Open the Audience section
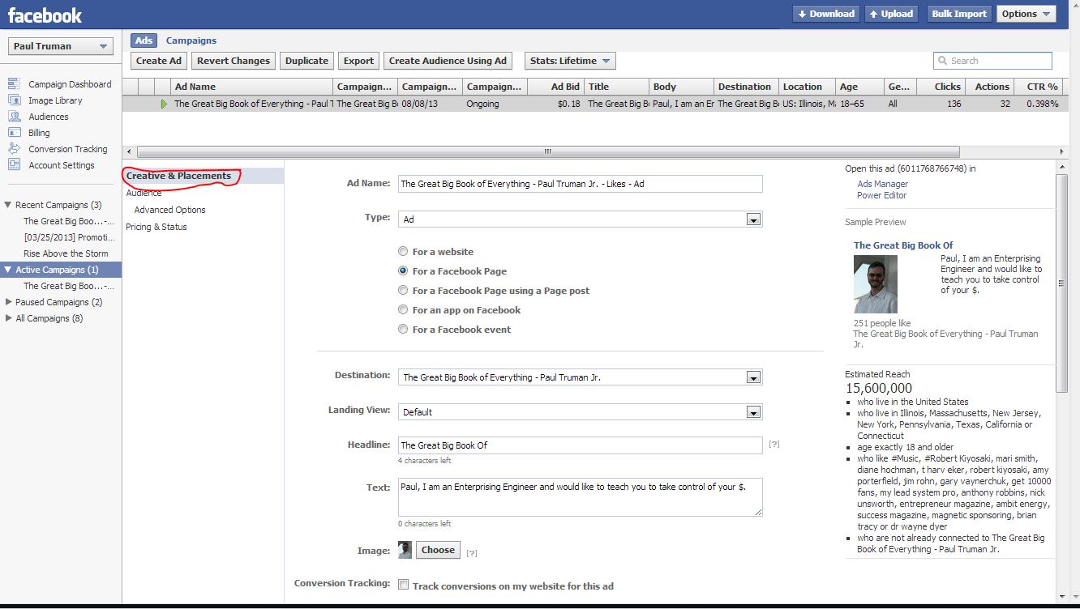The height and width of the screenshot is (609, 1080). (x=144, y=193)
